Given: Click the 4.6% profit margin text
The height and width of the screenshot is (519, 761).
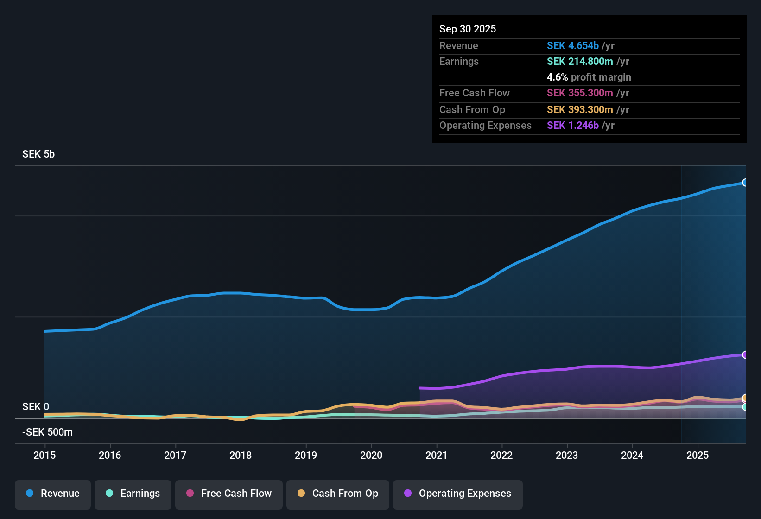Looking at the screenshot, I should 589,77.
